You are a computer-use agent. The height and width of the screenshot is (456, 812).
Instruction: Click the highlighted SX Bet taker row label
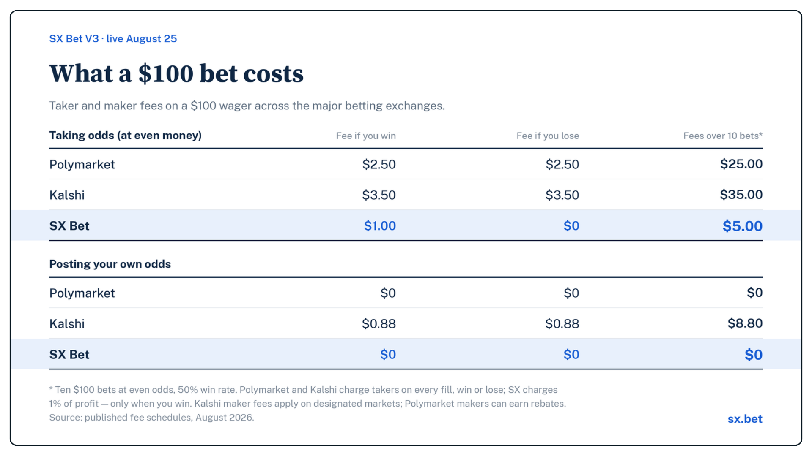pos(69,226)
